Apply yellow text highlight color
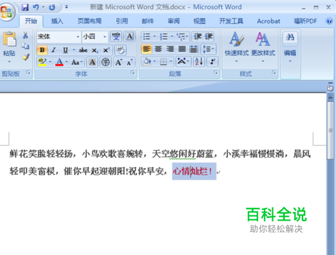Screen dimensions: 336x255 42,62
